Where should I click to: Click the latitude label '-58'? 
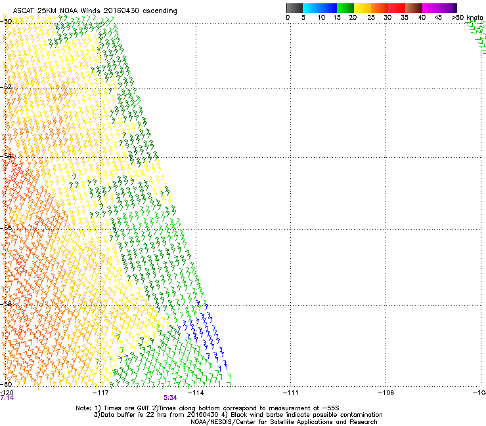6,304
